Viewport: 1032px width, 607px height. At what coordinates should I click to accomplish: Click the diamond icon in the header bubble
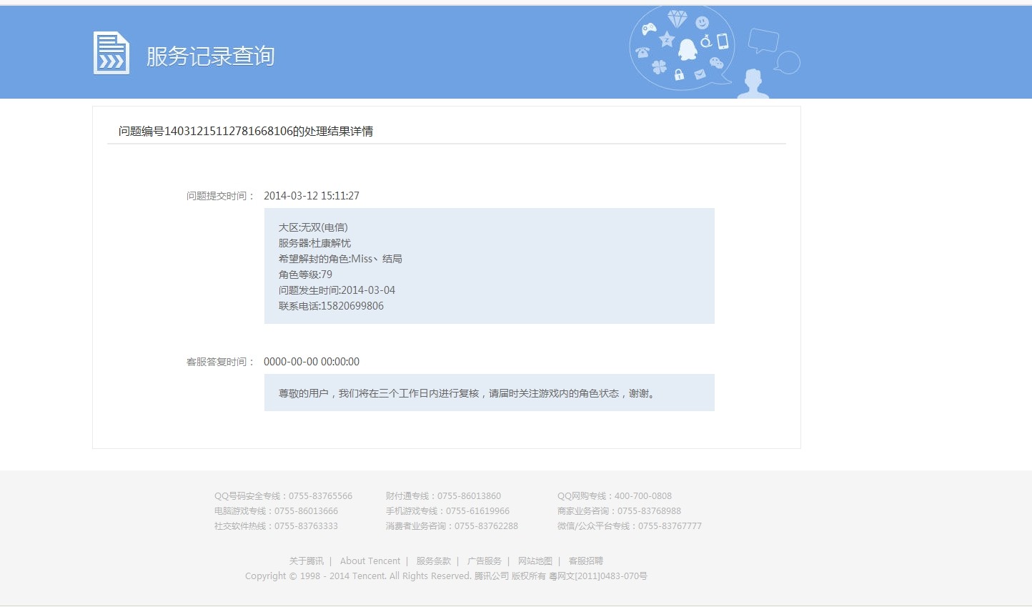tap(678, 17)
